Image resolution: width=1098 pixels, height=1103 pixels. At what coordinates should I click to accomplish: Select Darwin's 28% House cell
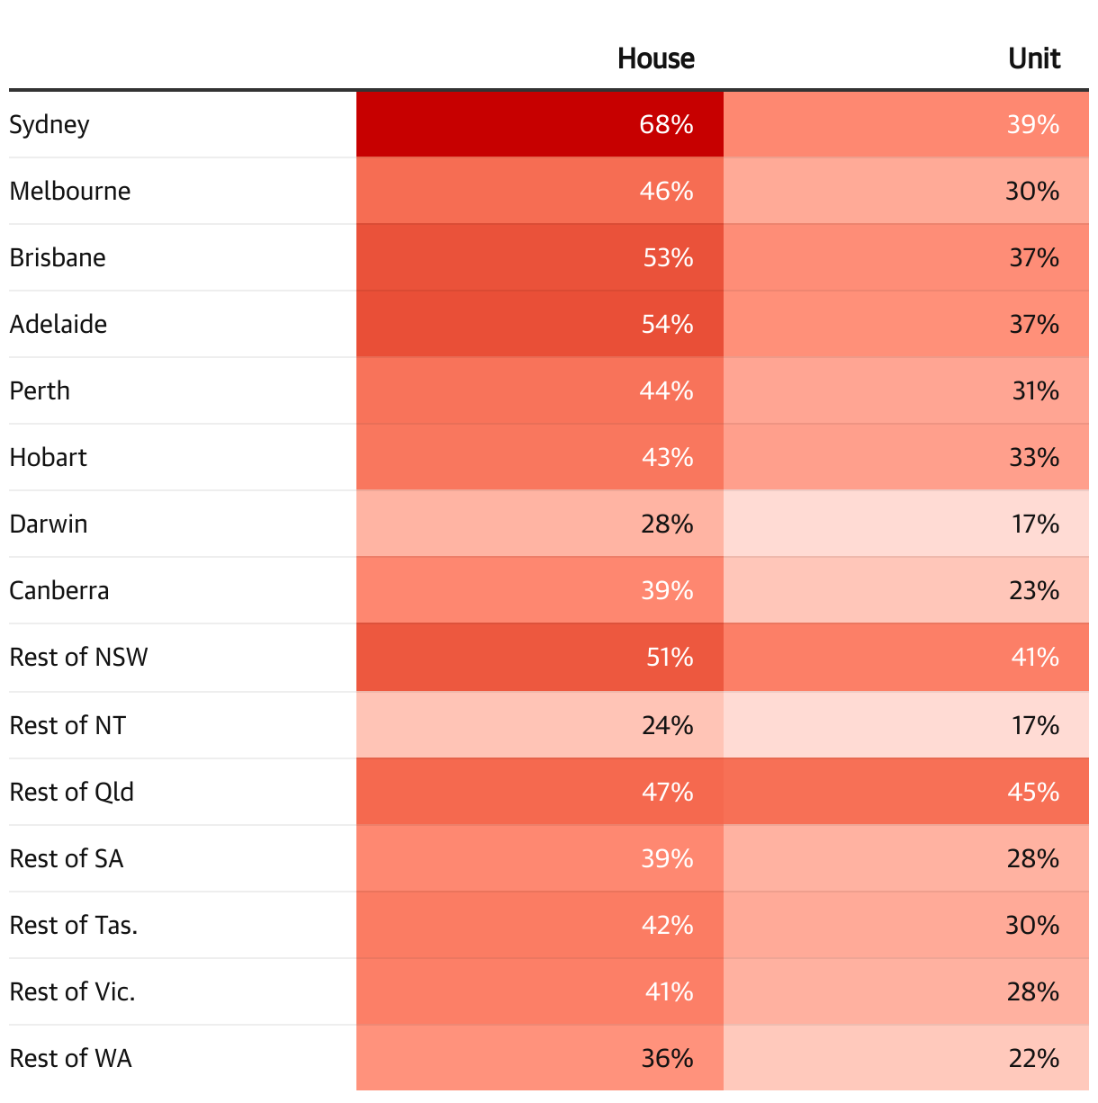tap(540, 524)
